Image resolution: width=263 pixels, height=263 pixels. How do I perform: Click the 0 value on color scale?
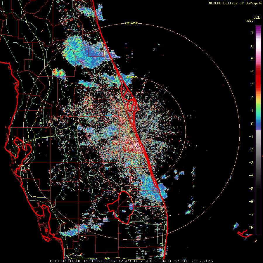(252, 124)
